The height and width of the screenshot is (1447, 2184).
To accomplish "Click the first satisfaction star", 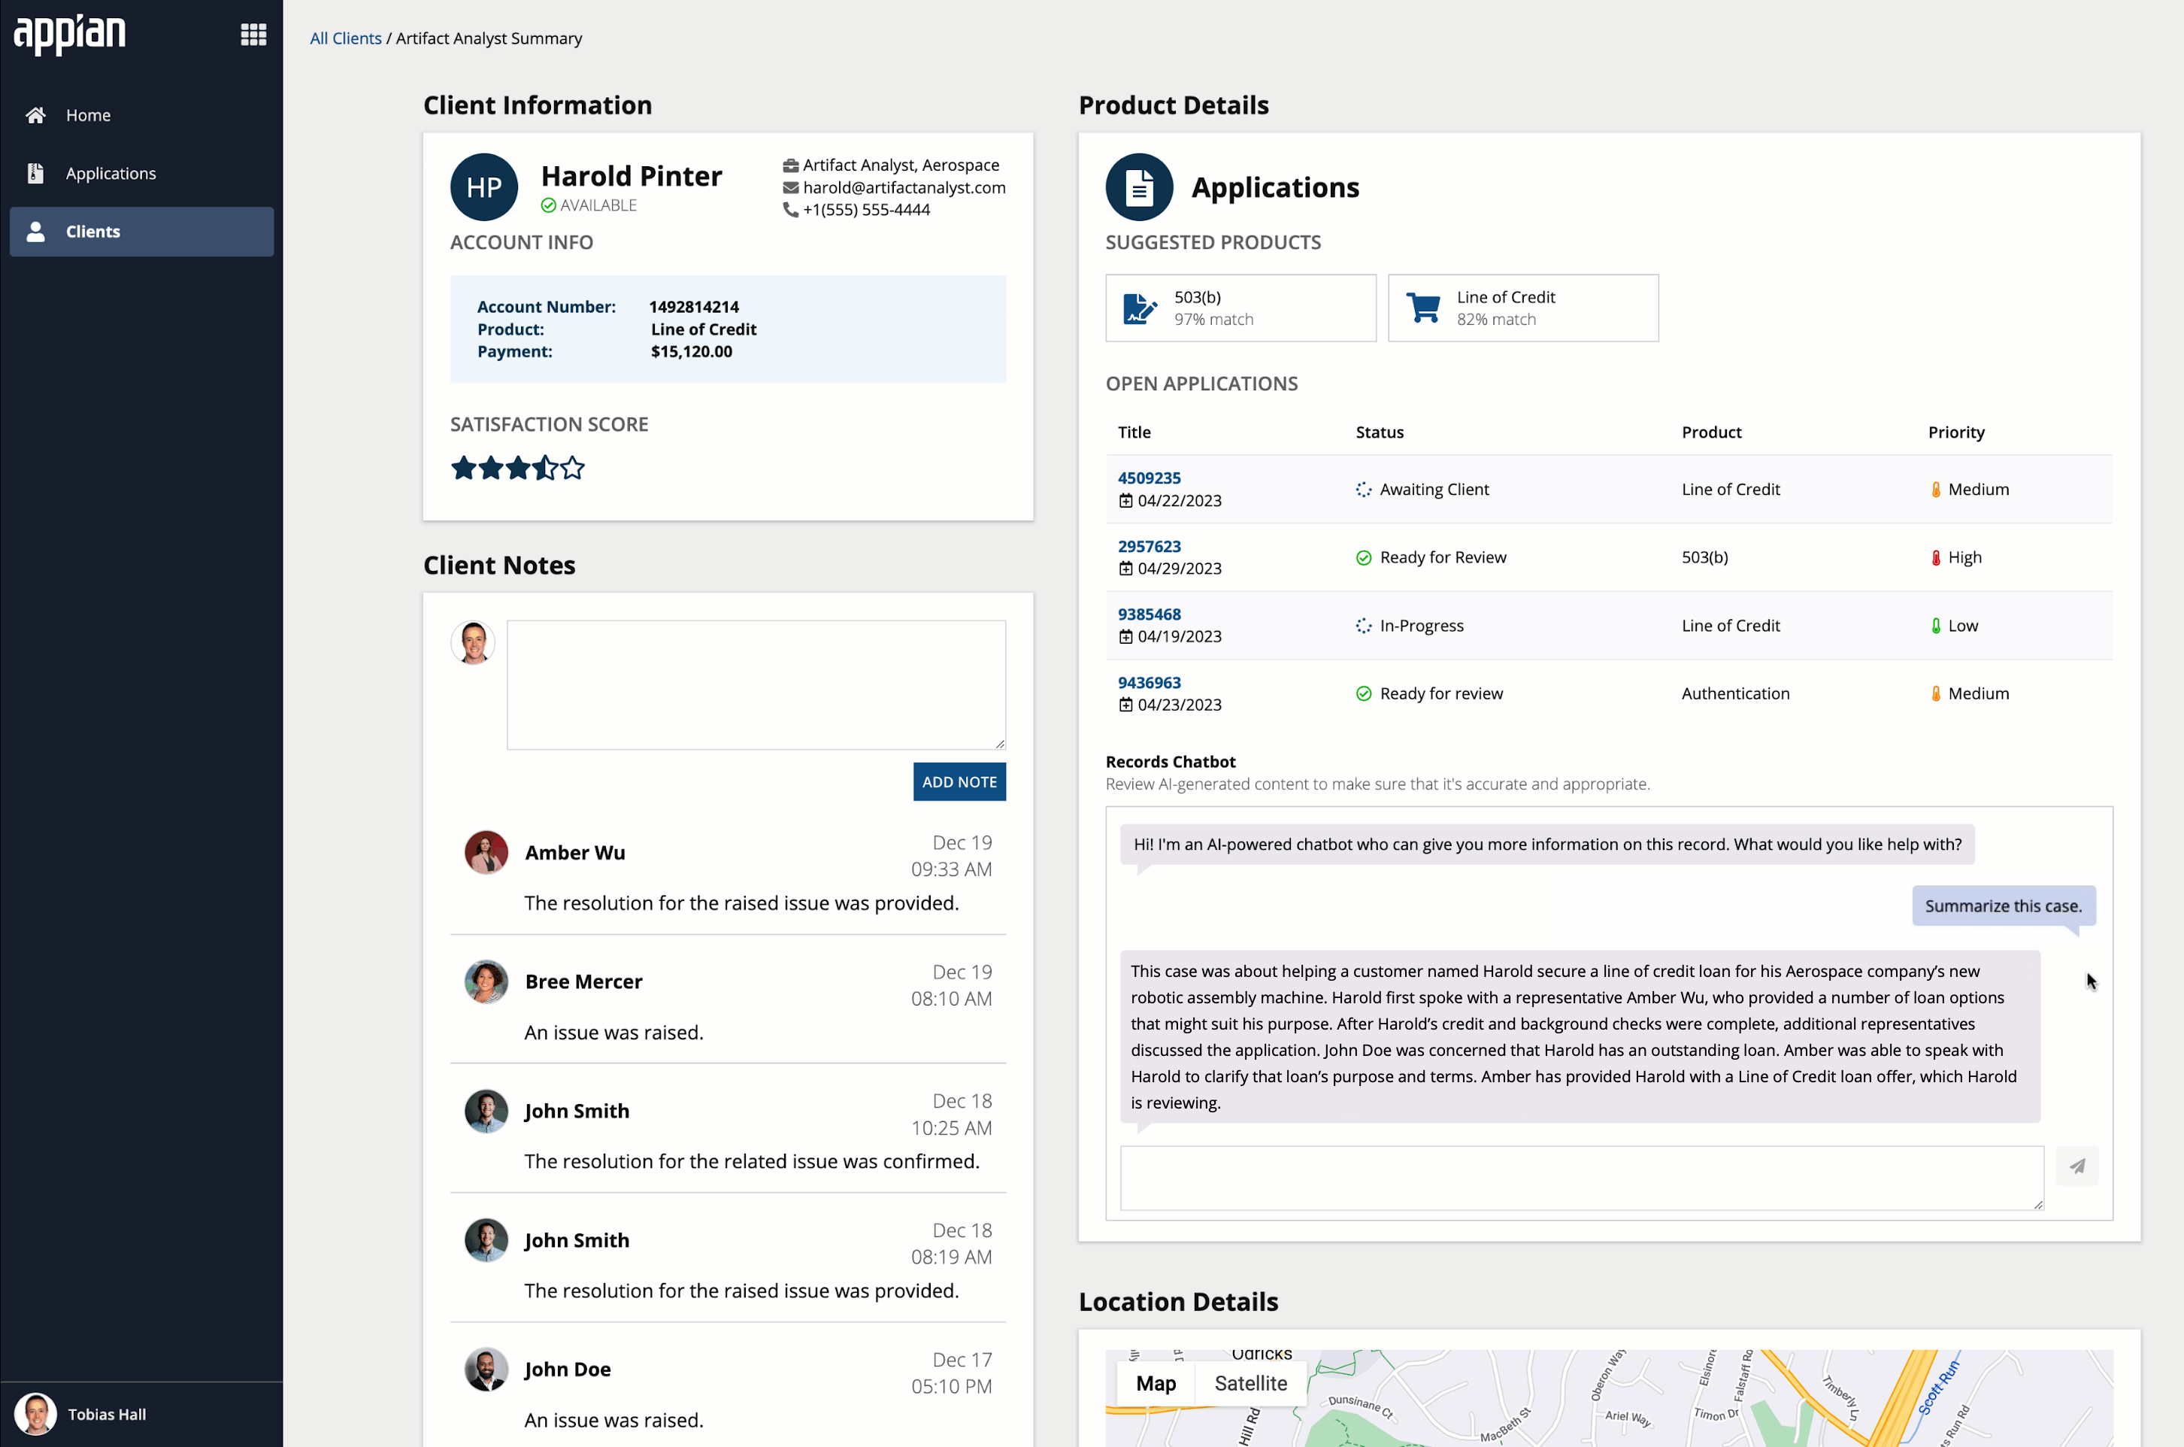I will tap(463, 469).
